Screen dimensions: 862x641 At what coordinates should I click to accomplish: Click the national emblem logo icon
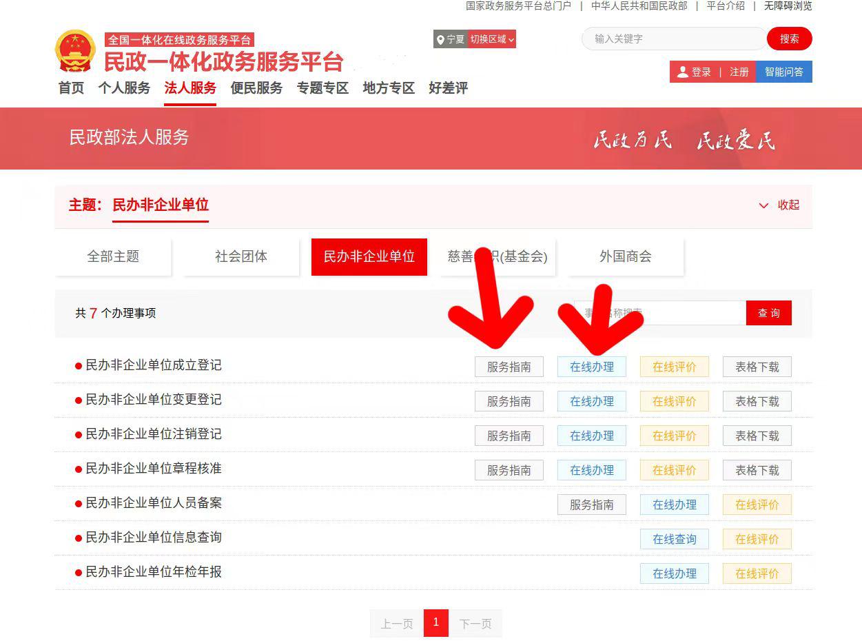(74, 51)
